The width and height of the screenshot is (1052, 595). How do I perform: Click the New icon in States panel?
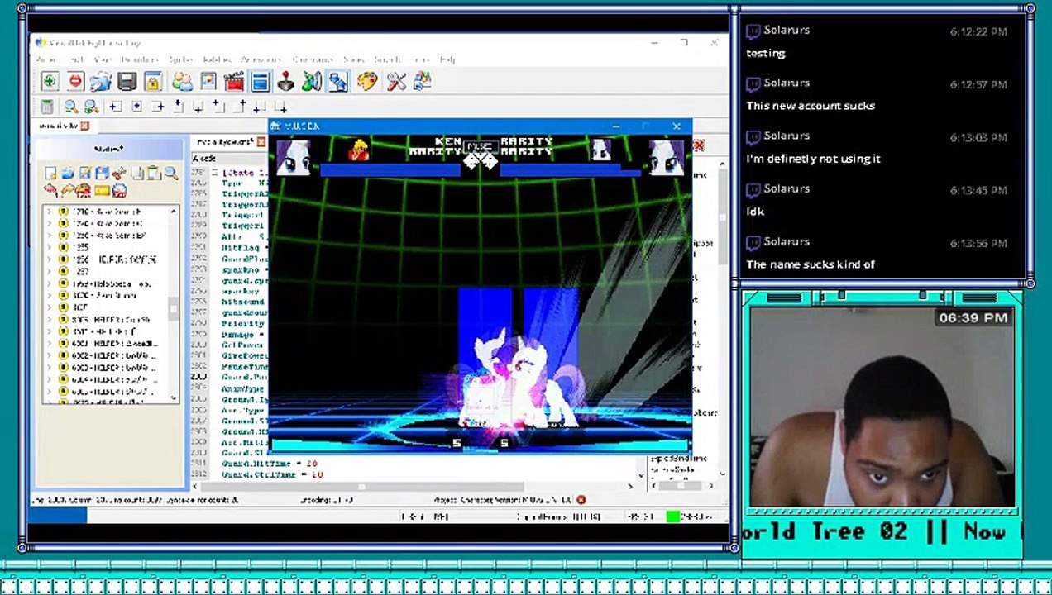(50, 174)
